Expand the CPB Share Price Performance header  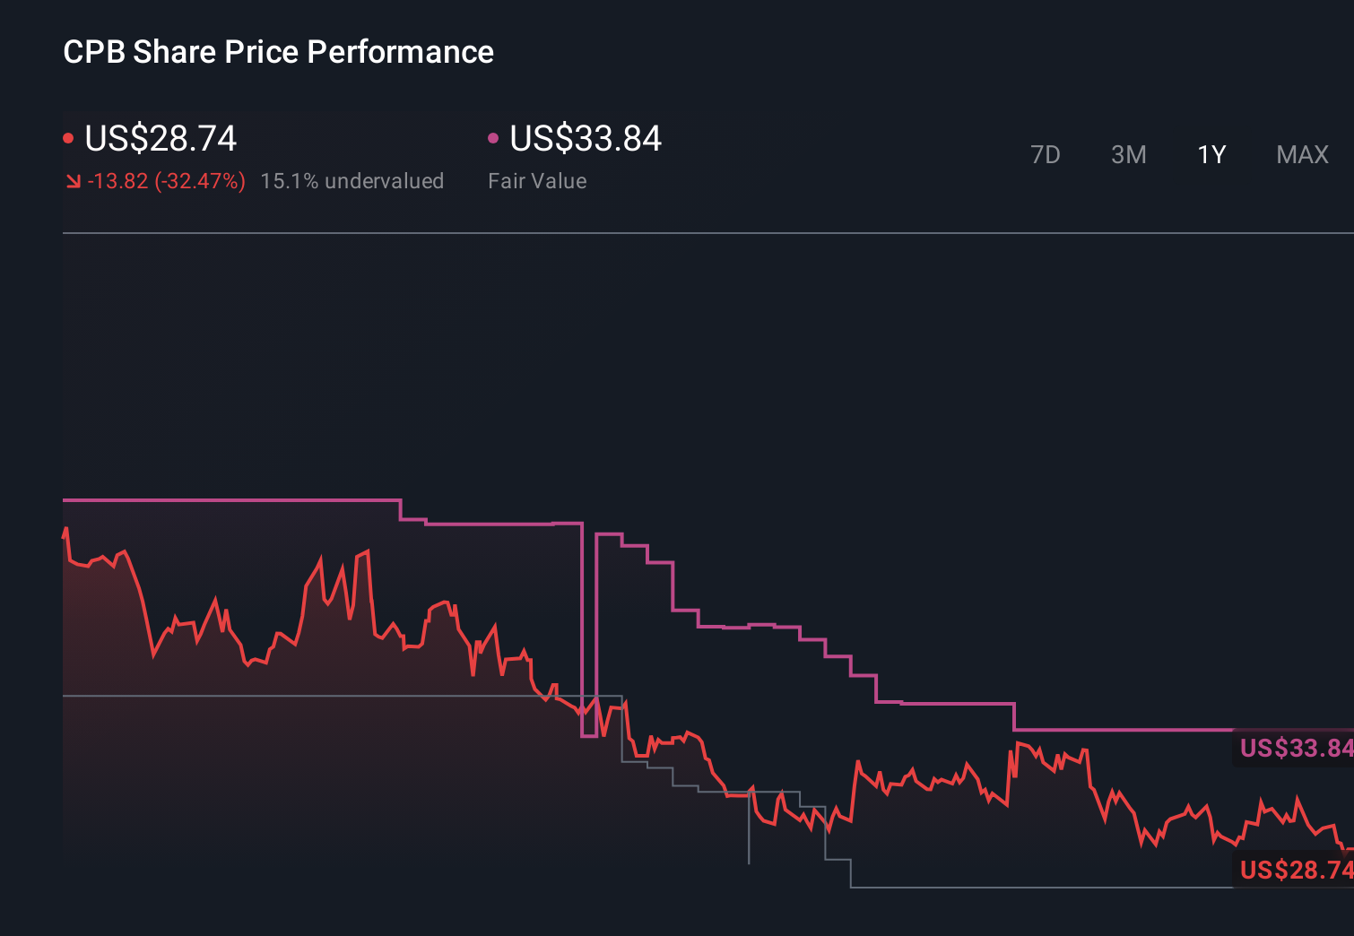pyautogui.click(x=278, y=52)
